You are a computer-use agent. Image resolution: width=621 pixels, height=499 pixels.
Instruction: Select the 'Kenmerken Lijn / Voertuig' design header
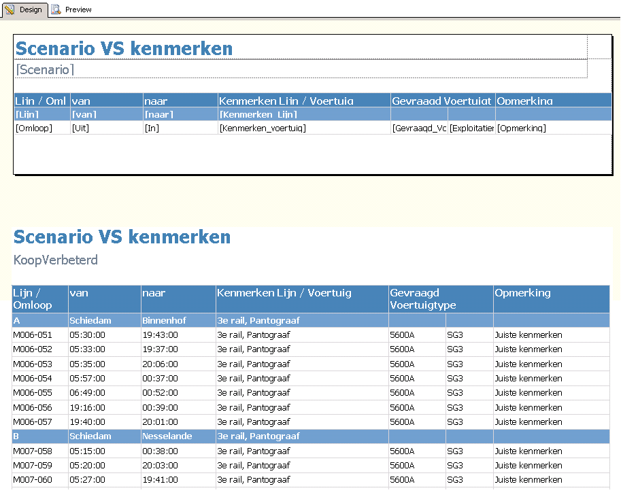pos(304,101)
